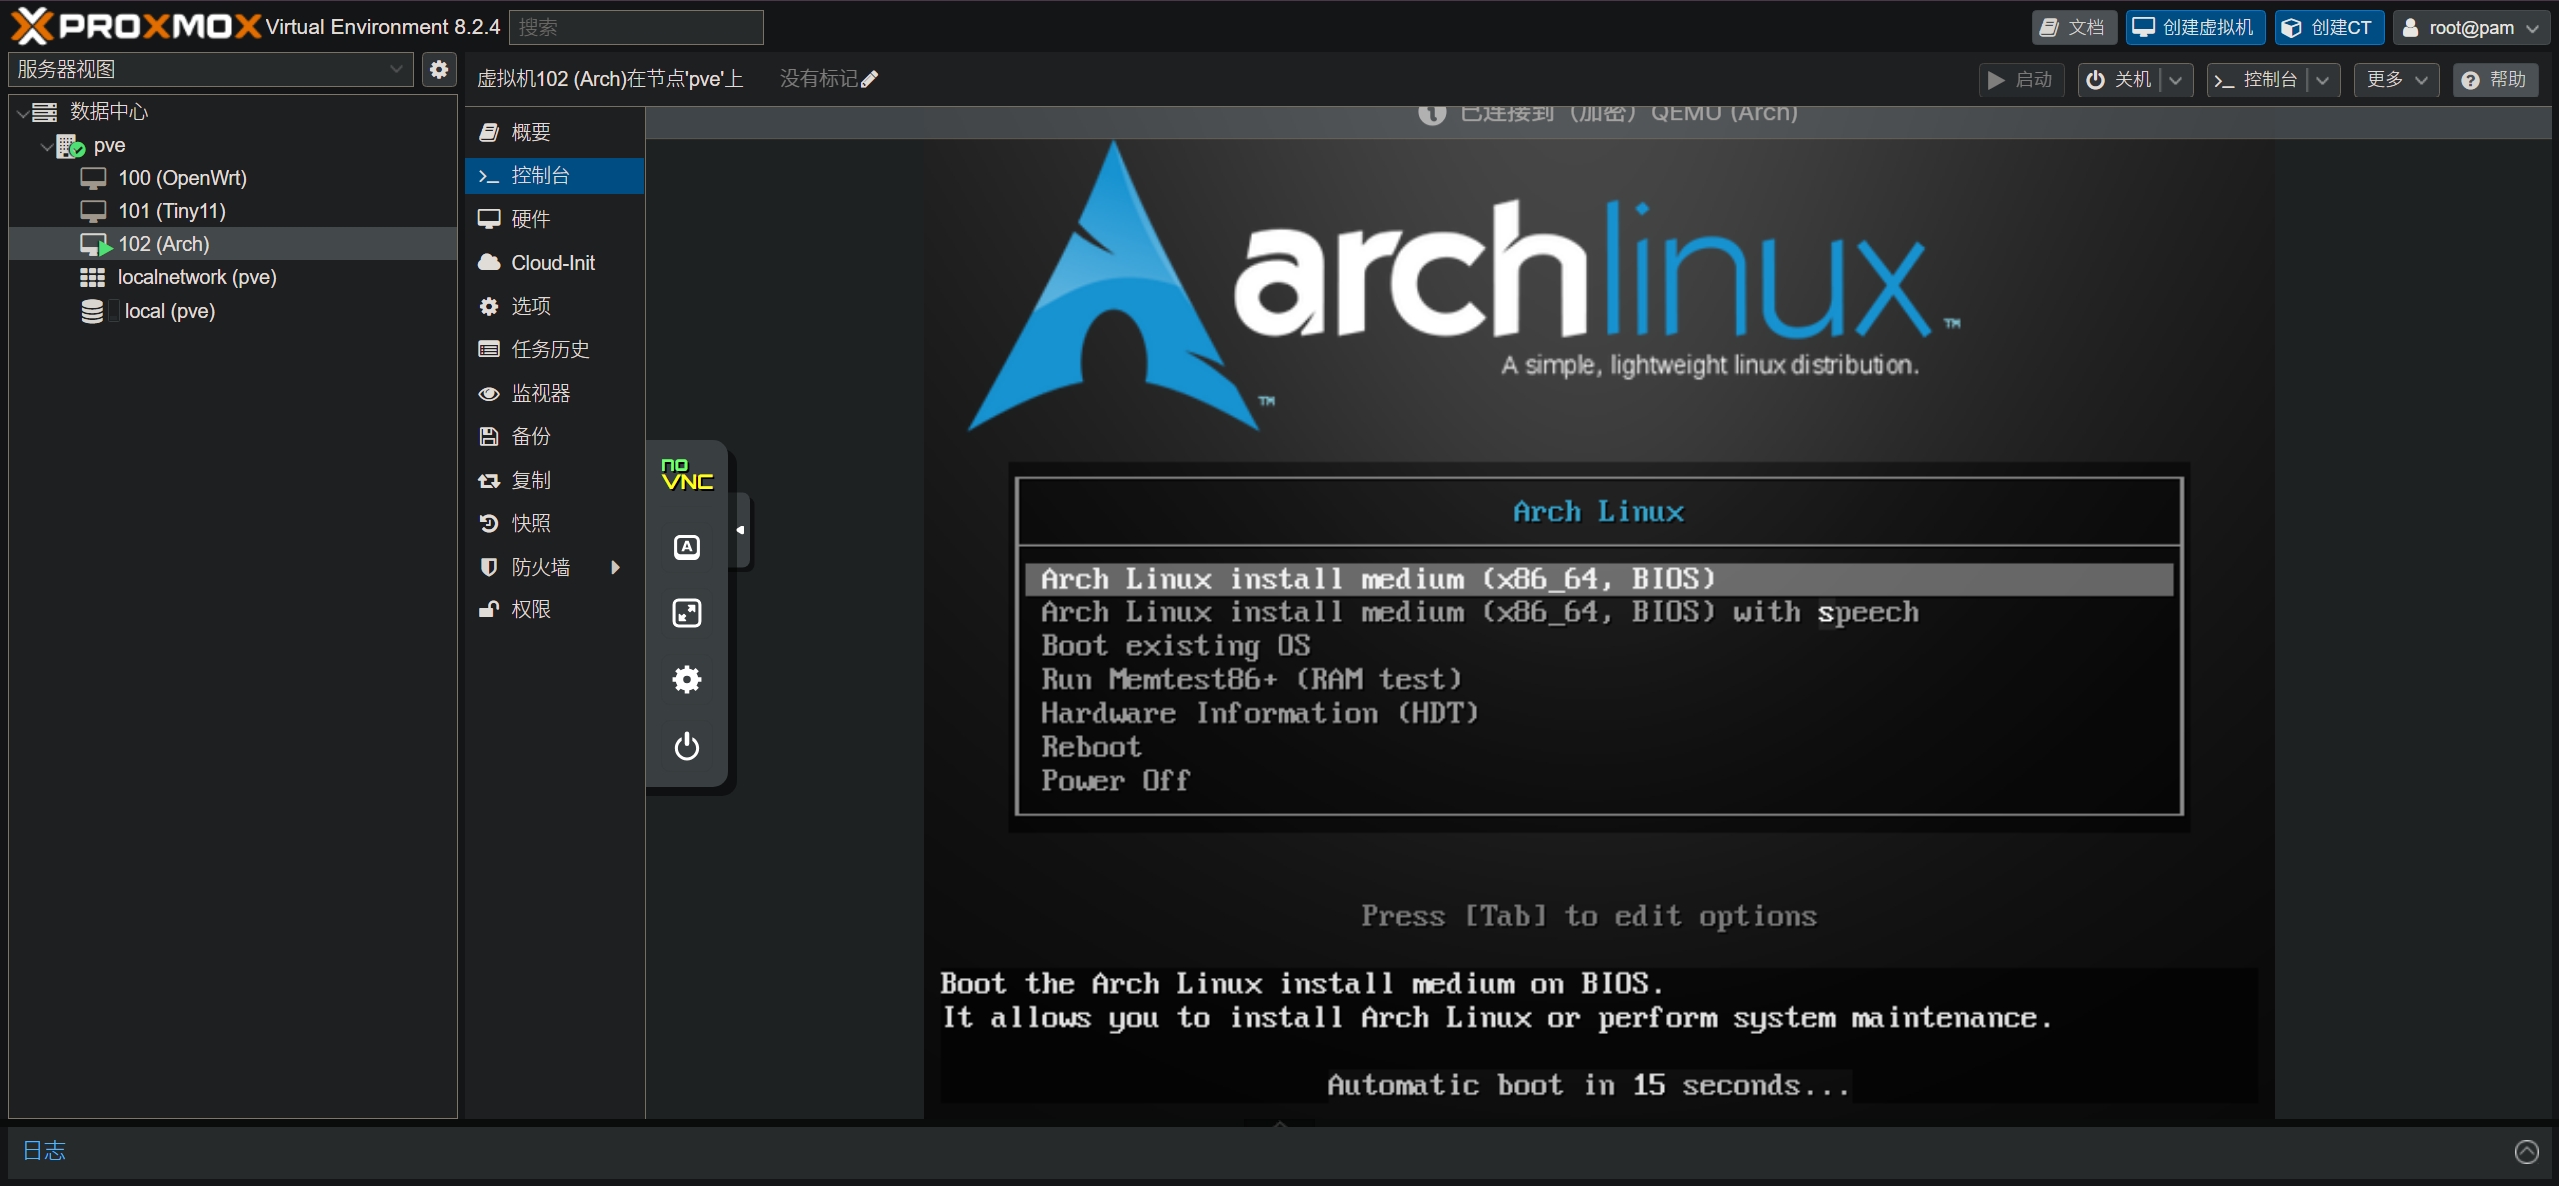The width and height of the screenshot is (2559, 1186).
Task: Open the root@pam user menu
Action: click(x=2470, y=27)
